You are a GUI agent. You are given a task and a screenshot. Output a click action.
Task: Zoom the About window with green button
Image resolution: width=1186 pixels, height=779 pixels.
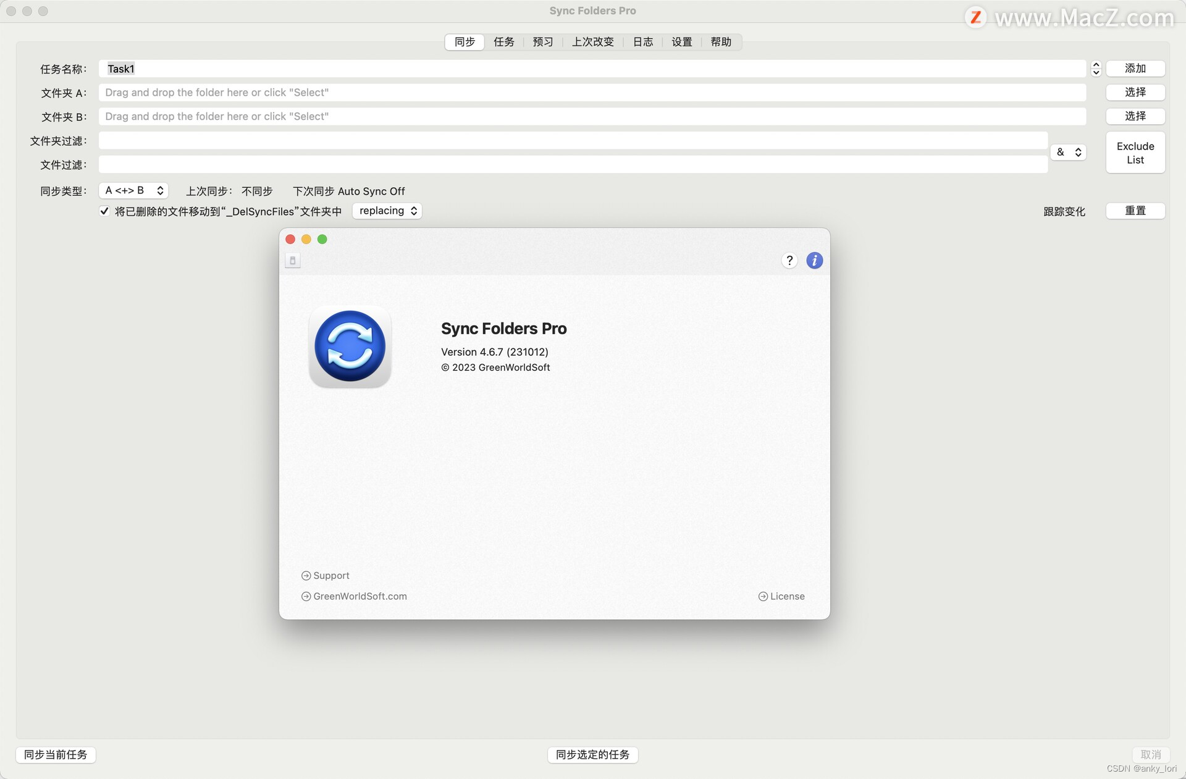322,240
